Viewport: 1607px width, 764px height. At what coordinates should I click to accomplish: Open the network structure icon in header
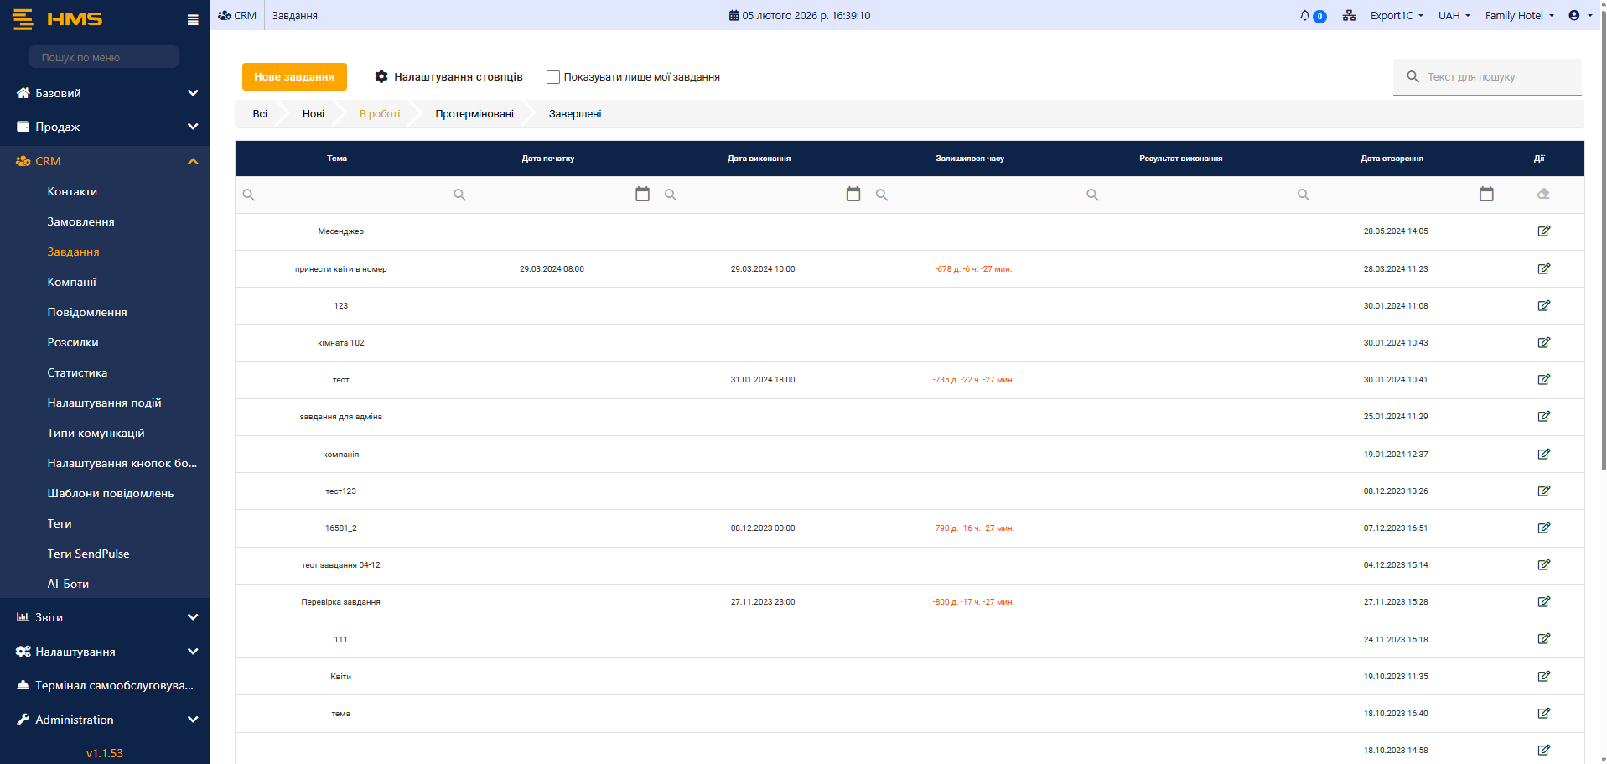1349,16
